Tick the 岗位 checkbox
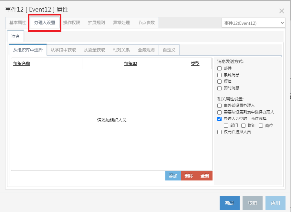Image resolution: width=291 pixels, height=212 pixels. (x=261, y=126)
